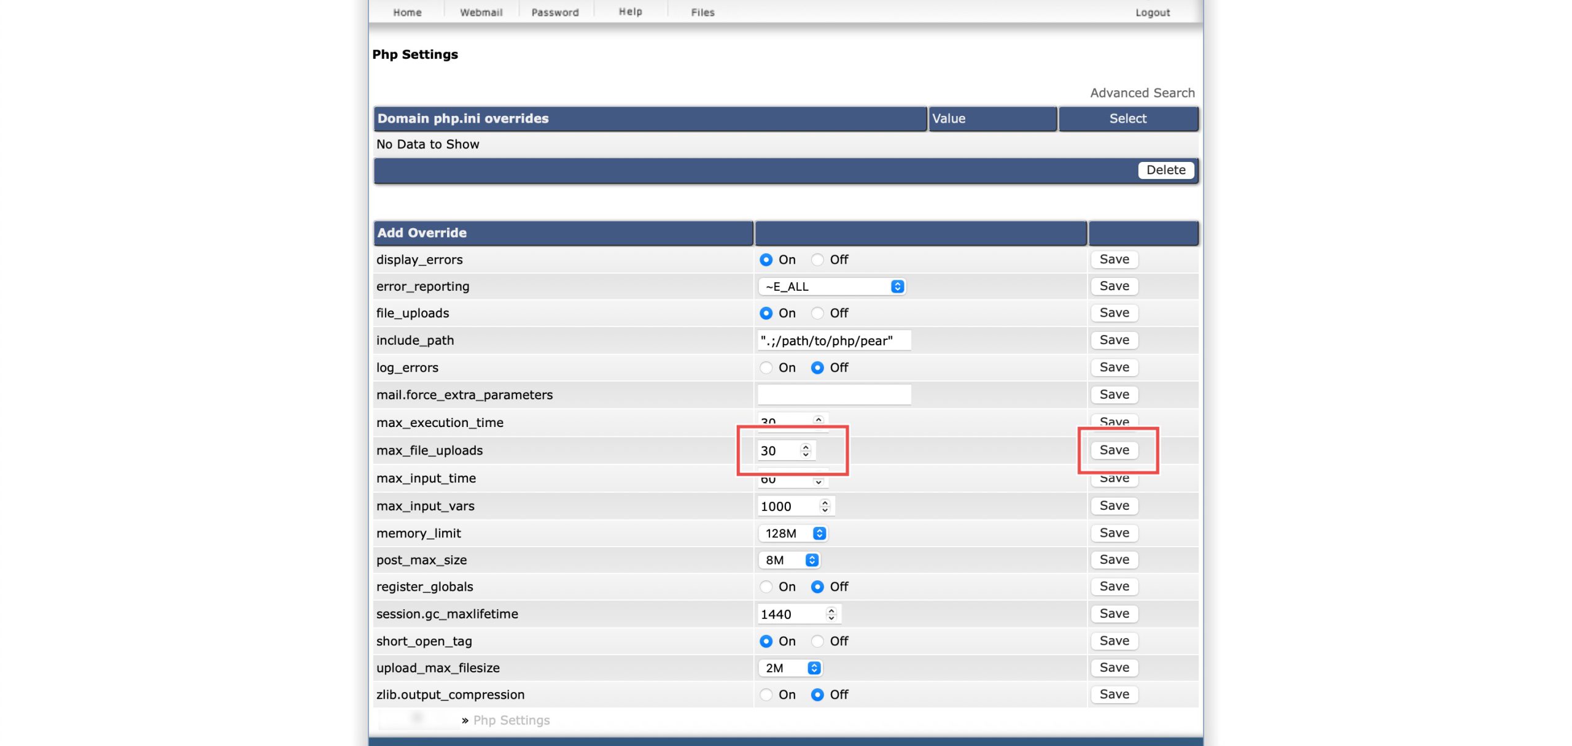The image size is (1572, 746).
Task: Open the error_reporting dropdown
Action: coord(832,286)
